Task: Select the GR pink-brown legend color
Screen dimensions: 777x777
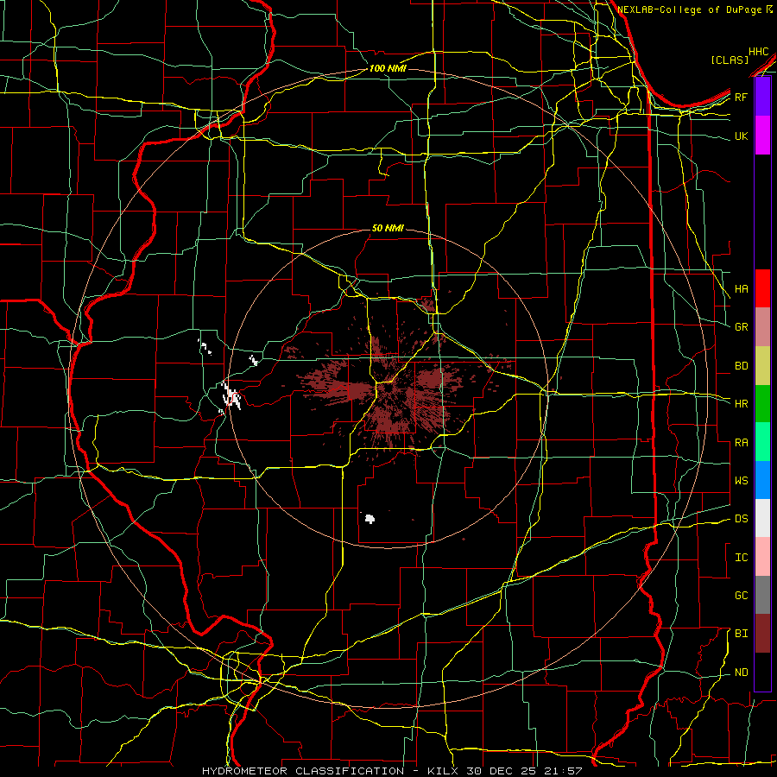Action: pos(762,327)
